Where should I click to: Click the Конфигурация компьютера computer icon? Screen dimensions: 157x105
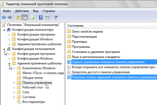(x=9, y=30)
